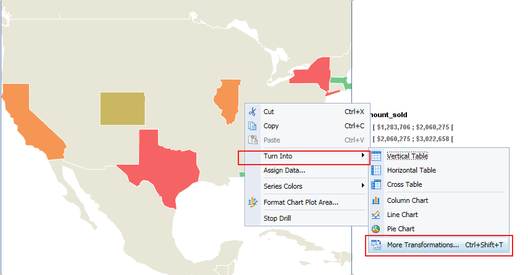Turn chart into Cross Table
The image size is (528, 275).
coord(439,184)
